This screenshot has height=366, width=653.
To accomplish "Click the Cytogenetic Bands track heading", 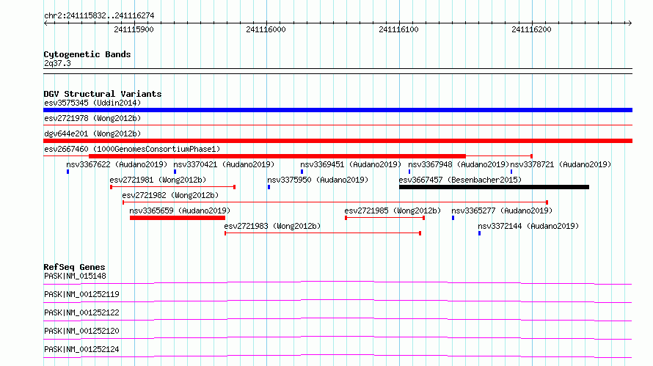I will [87, 54].
